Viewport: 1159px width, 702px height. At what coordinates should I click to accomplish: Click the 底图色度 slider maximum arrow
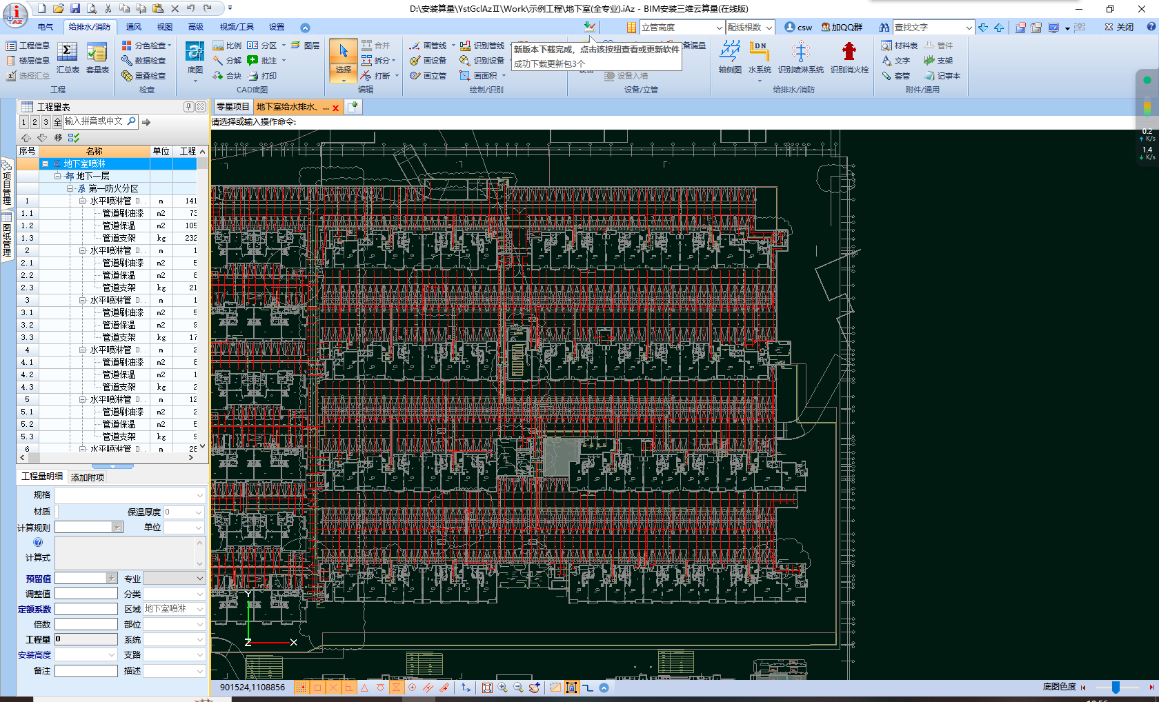[x=1151, y=688]
